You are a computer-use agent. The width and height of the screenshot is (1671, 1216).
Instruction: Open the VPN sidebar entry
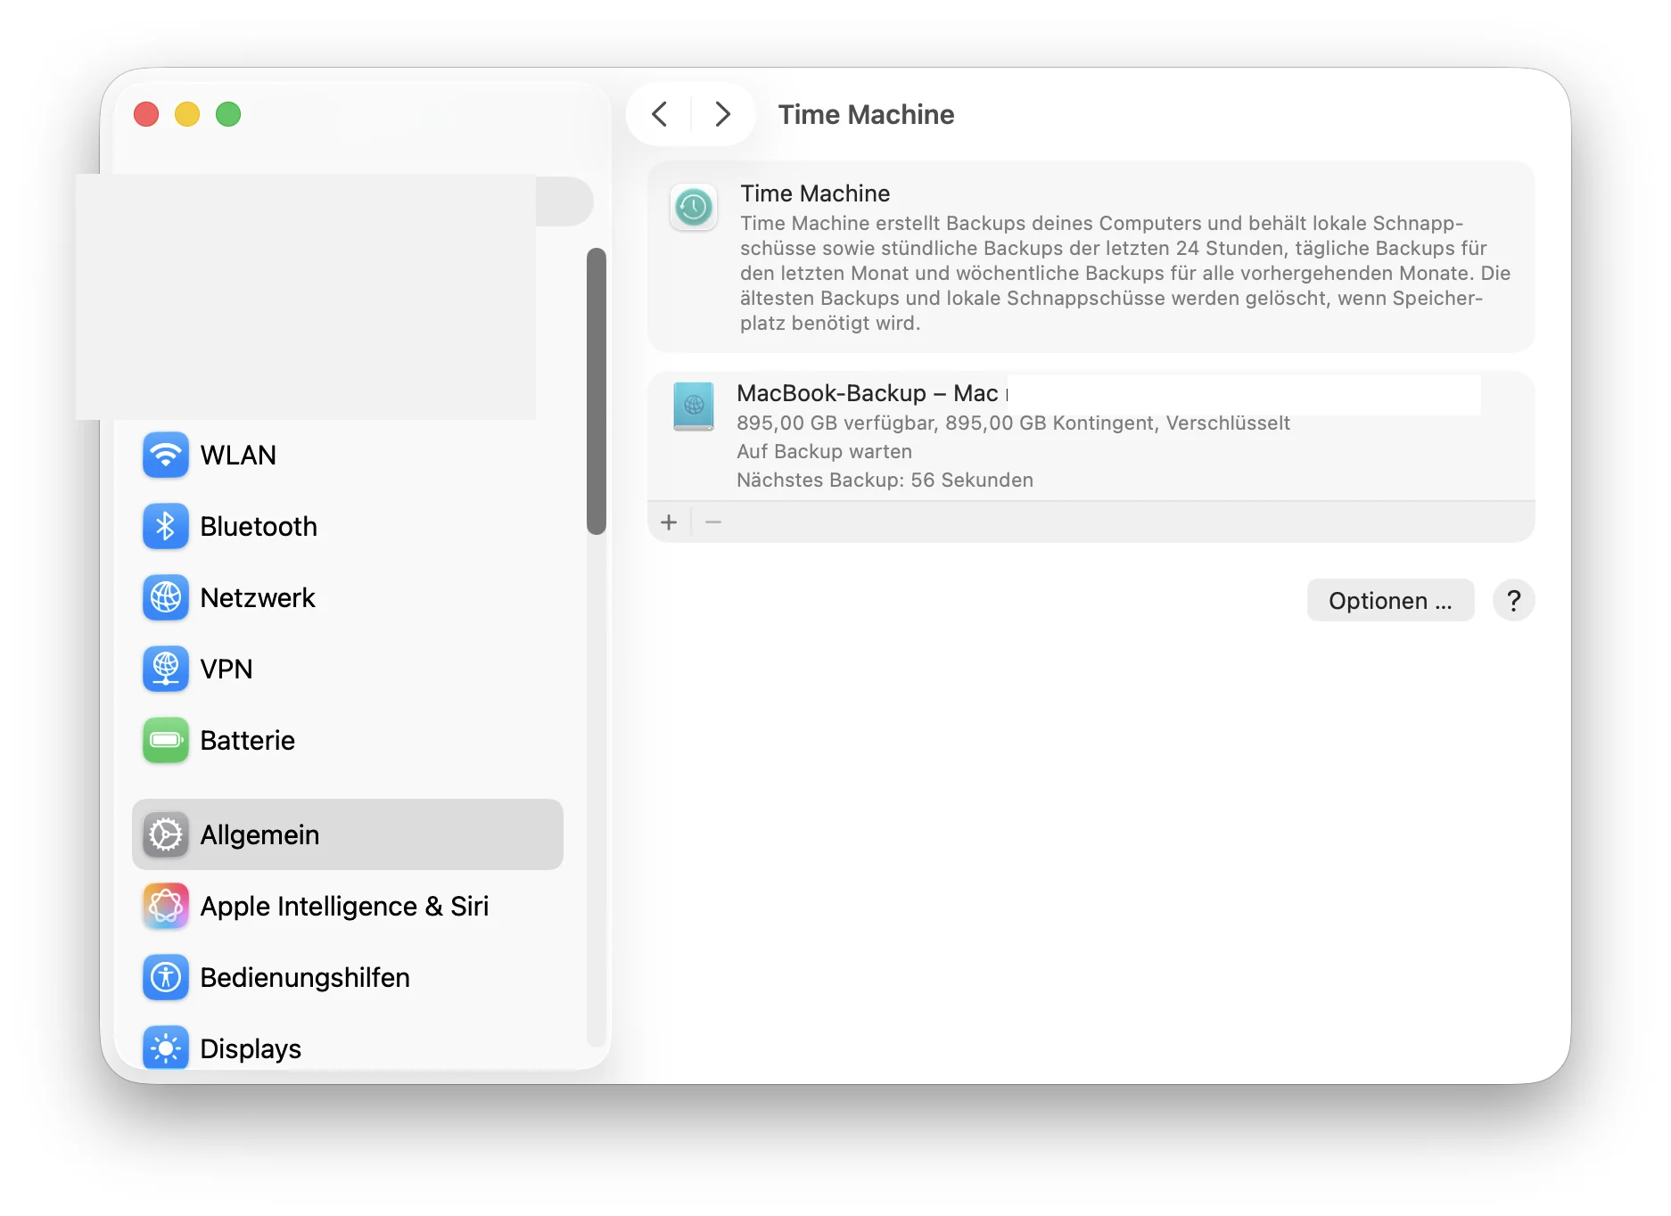coord(348,669)
